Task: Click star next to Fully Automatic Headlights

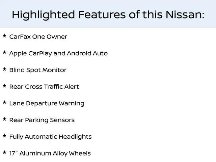Action: 4,136
